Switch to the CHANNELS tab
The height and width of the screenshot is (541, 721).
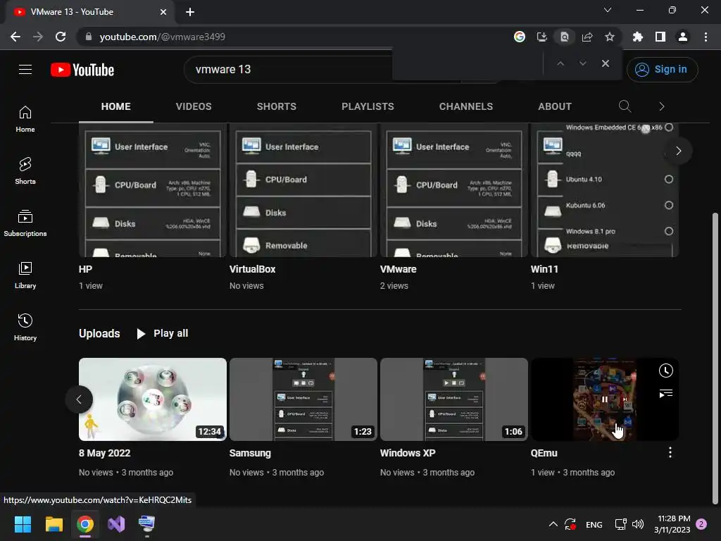pyautogui.click(x=466, y=106)
